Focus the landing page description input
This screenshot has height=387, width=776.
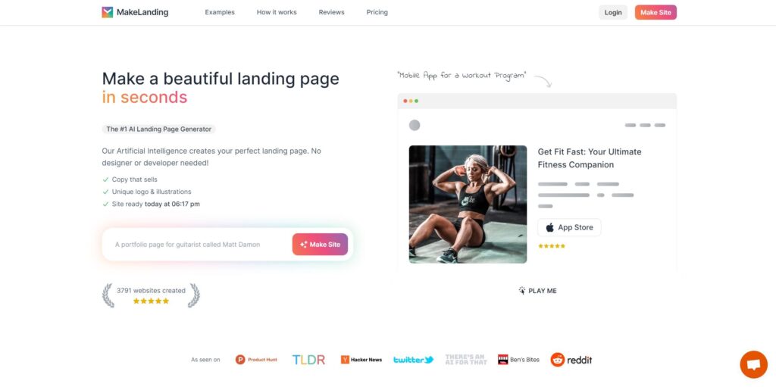pos(198,245)
